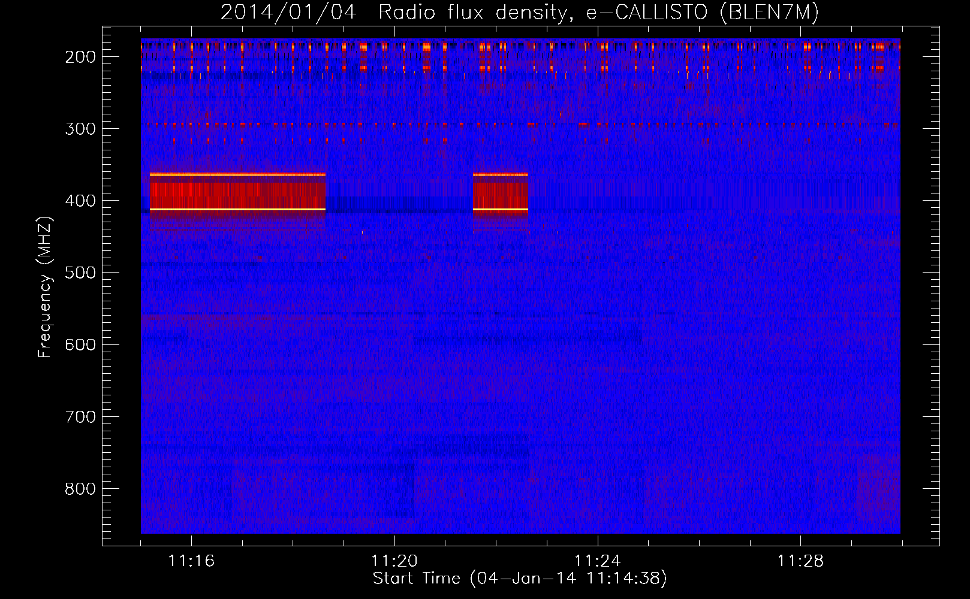Click the plot title '2014/01/04 Radio flux density'
This screenshot has width=970, height=599.
[520, 12]
